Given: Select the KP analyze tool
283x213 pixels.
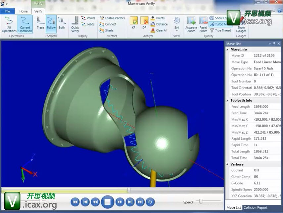Looking at the screenshot, I should (134, 23).
